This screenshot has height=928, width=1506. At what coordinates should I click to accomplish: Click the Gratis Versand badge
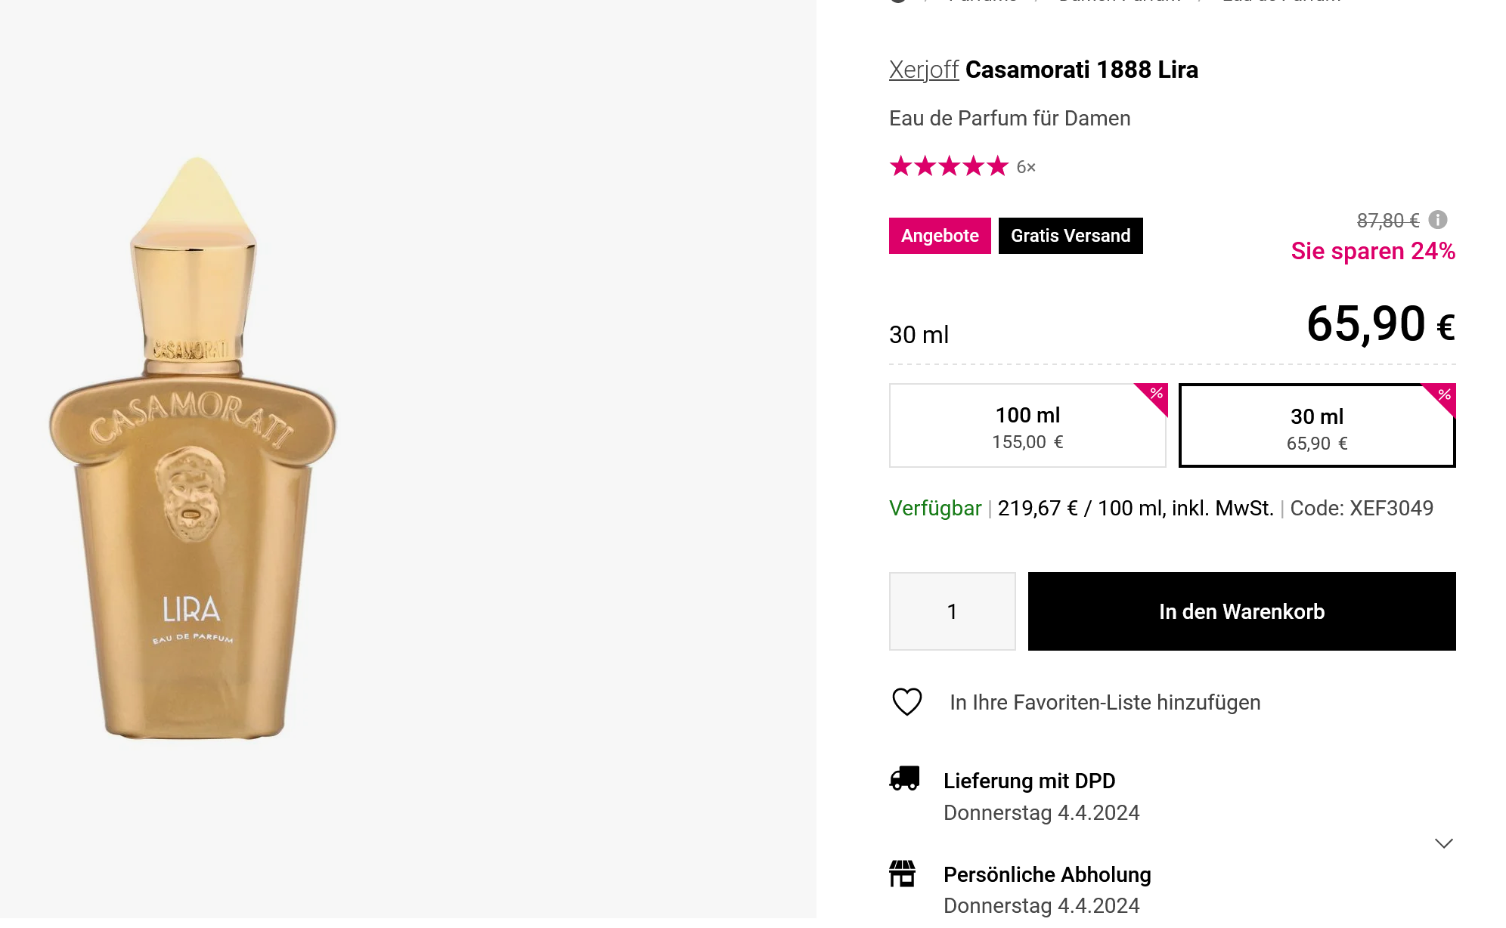coord(1070,236)
